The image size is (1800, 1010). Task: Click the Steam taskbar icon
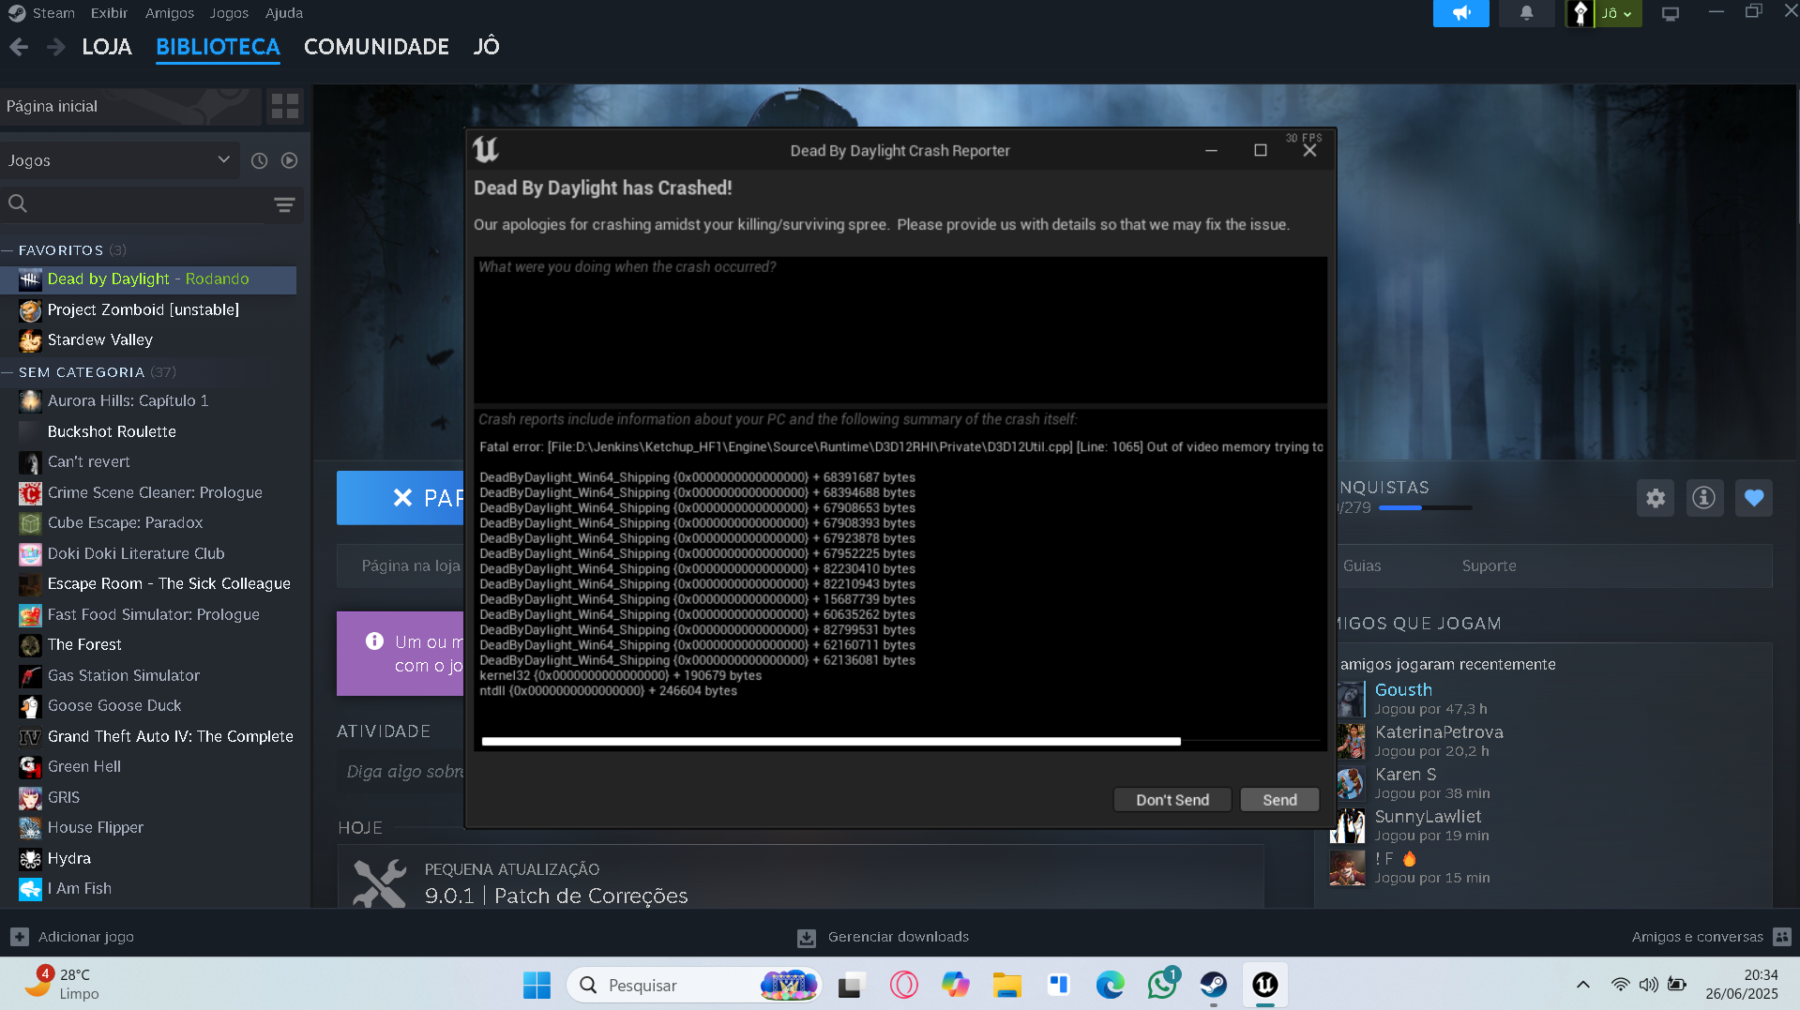[1214, 985]
